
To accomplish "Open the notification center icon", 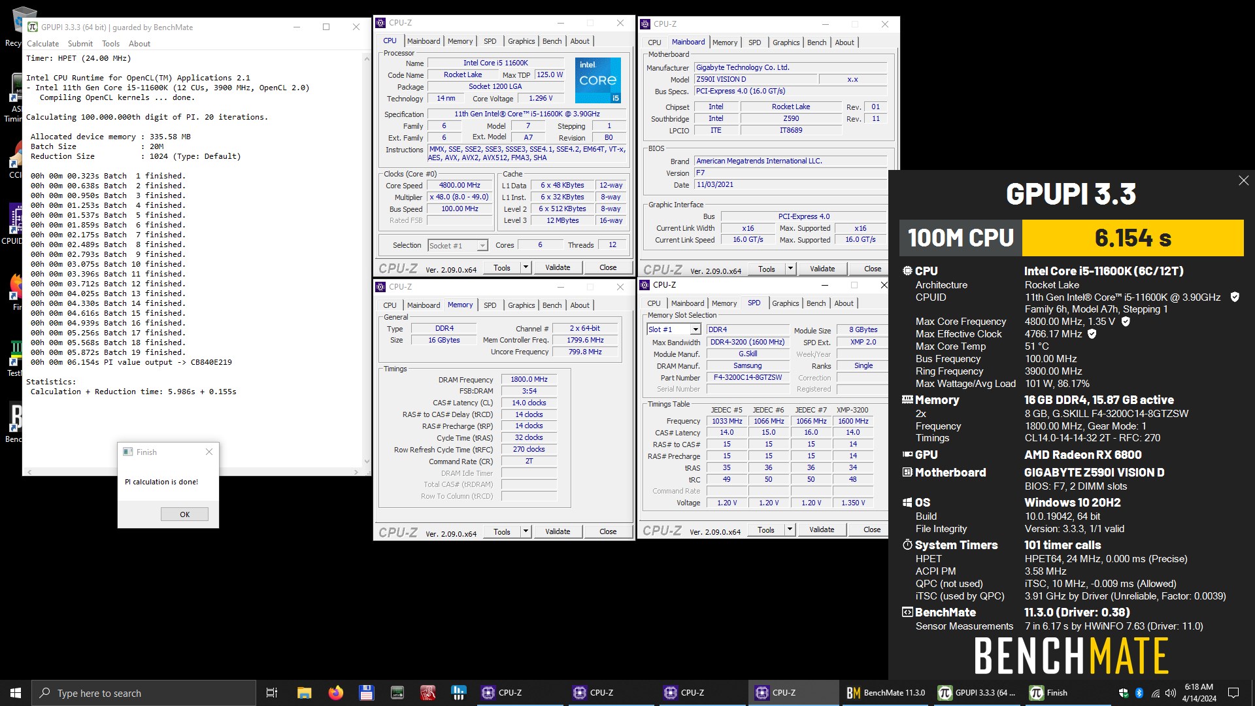I will (1233, 693).
